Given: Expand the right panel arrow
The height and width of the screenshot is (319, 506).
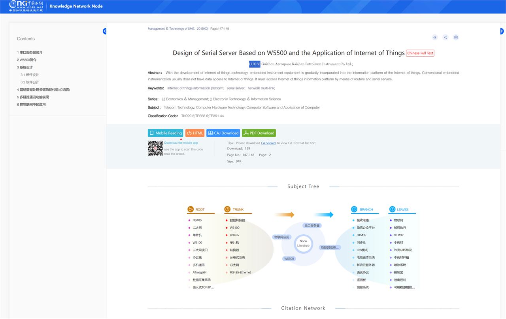Looking at the screenshot, I should point(502,31).
